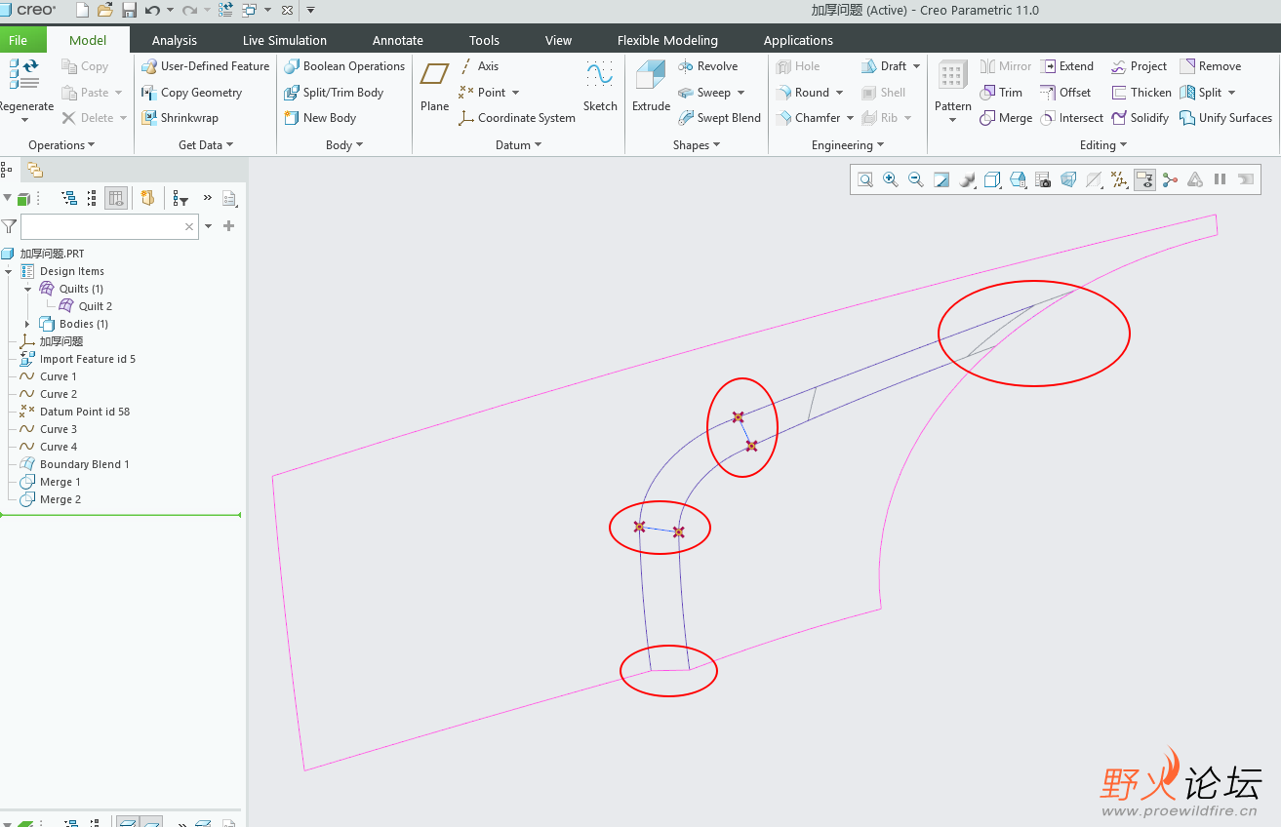Expand the Operations group dropdown

61,145
